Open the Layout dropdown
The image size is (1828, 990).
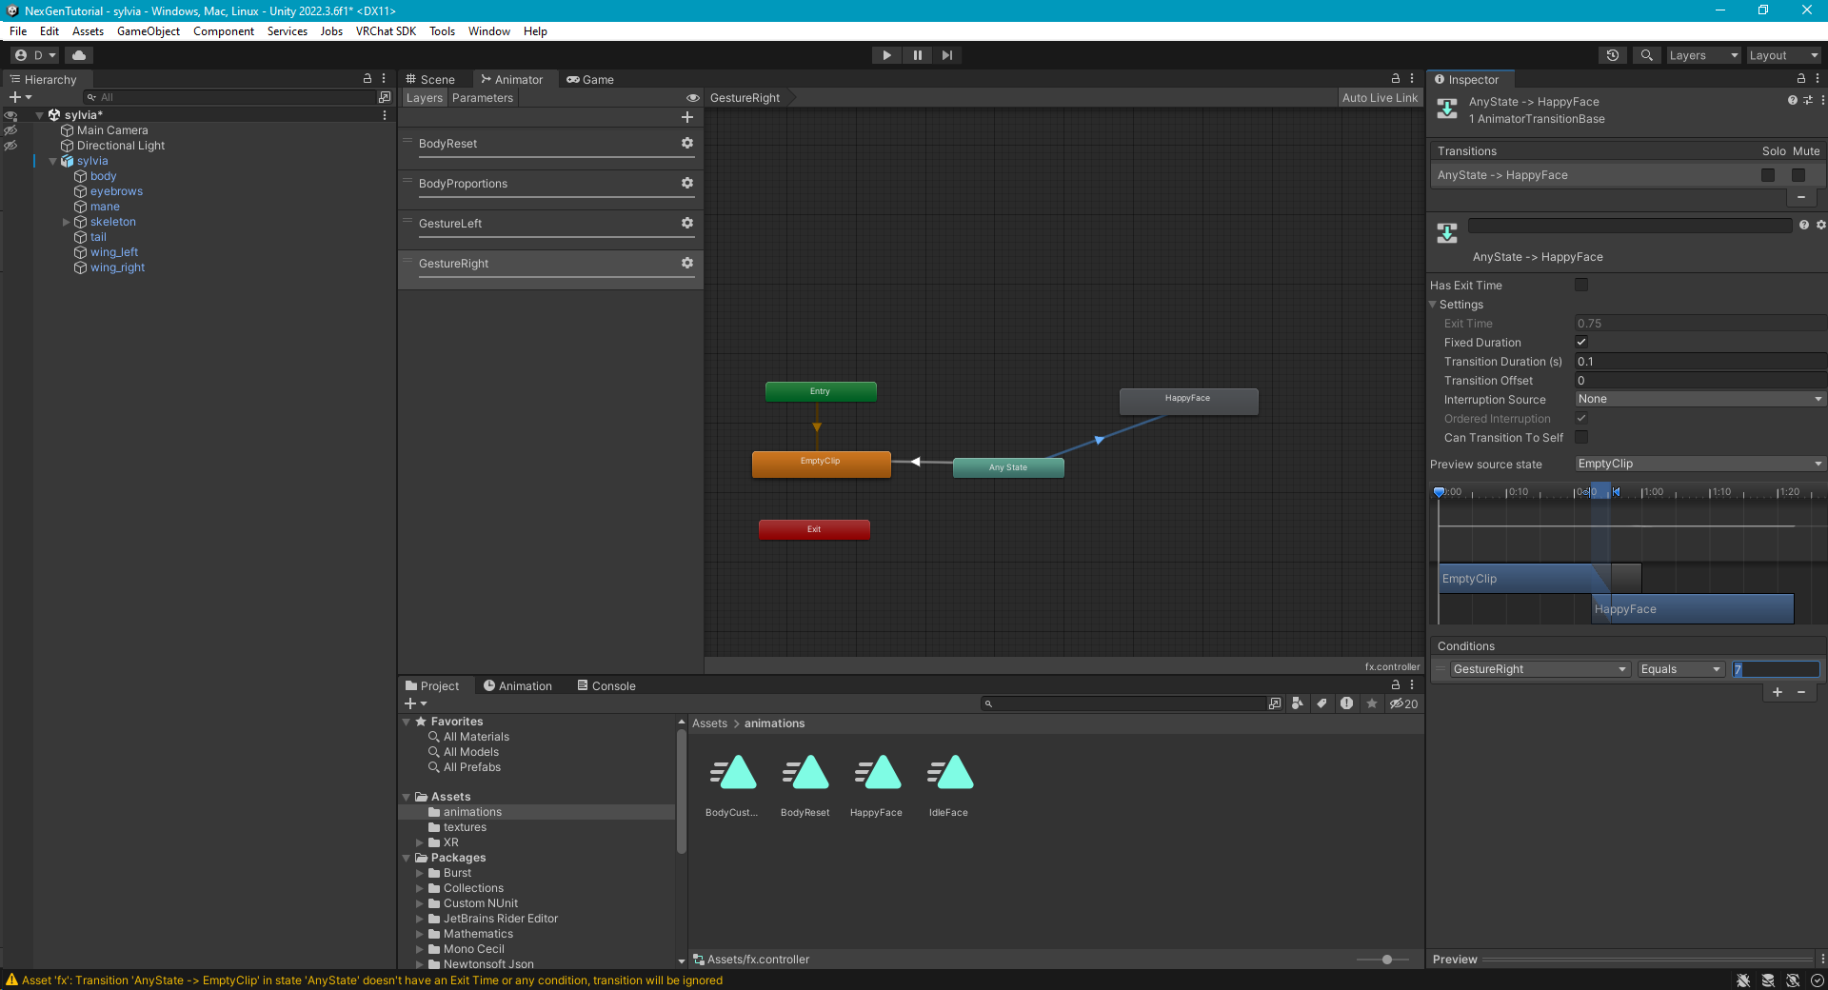1783,55
